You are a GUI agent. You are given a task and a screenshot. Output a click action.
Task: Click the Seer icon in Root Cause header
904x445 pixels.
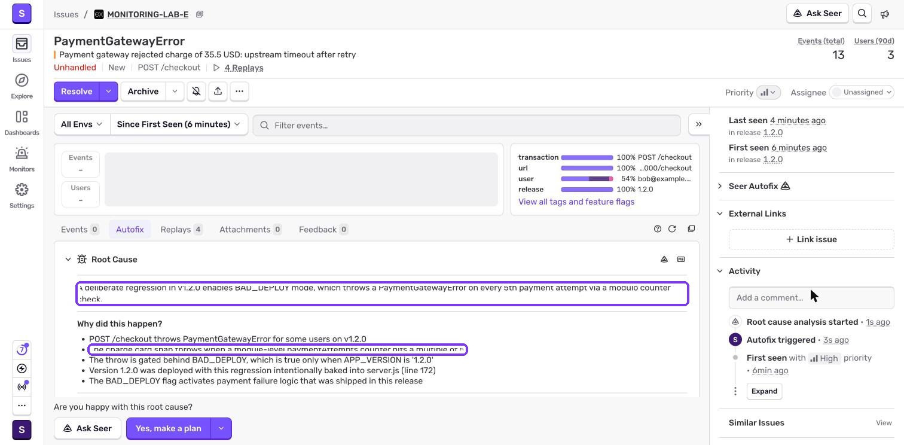click(664, 260)
